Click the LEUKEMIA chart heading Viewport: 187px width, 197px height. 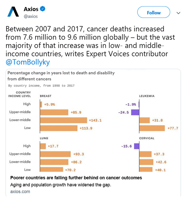[x=147, y=96]
